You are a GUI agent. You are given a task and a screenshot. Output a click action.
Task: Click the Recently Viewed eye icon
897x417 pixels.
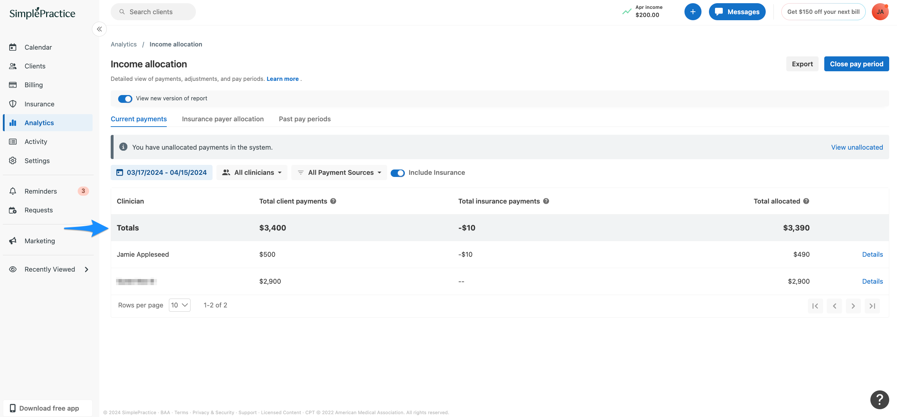(x=13, y=269)
